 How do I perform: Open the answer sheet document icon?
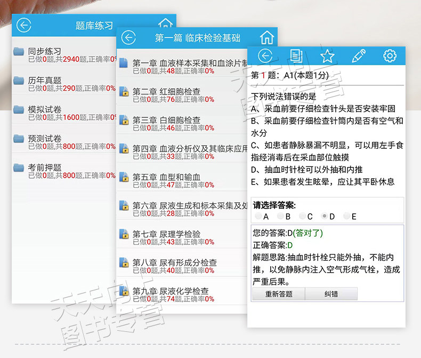click(296, 56)
